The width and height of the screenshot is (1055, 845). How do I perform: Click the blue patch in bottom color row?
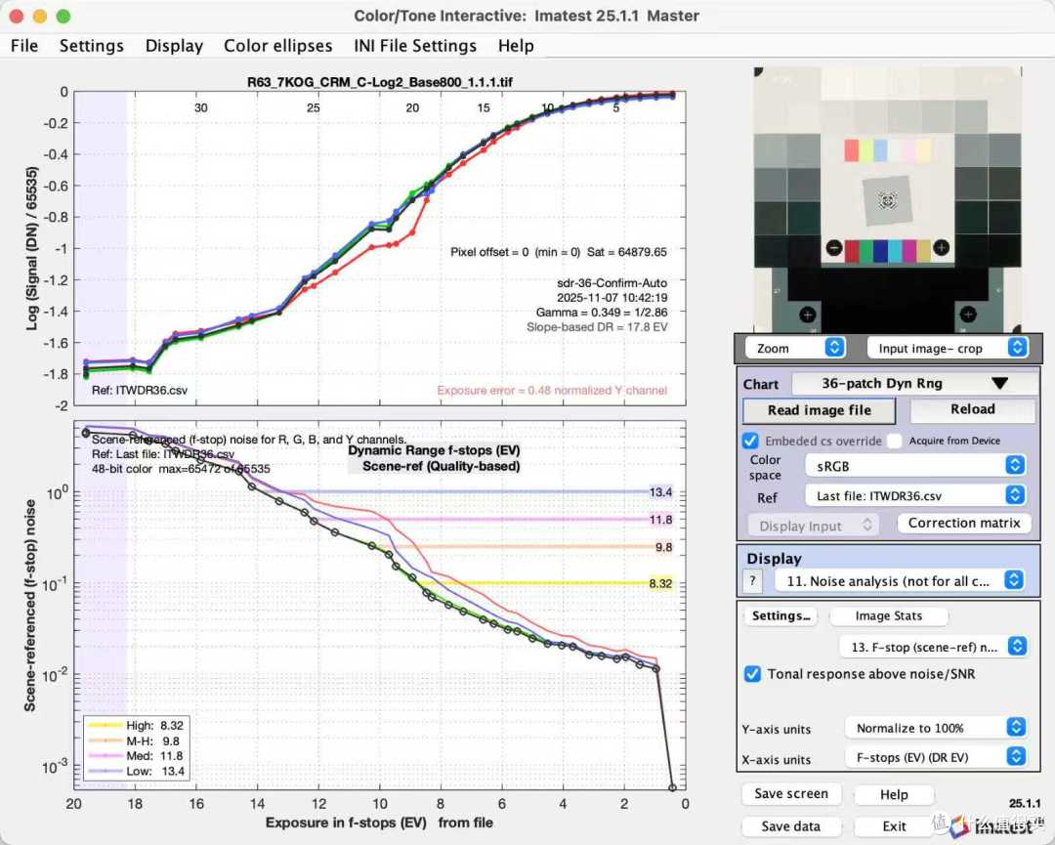[880, 252]
